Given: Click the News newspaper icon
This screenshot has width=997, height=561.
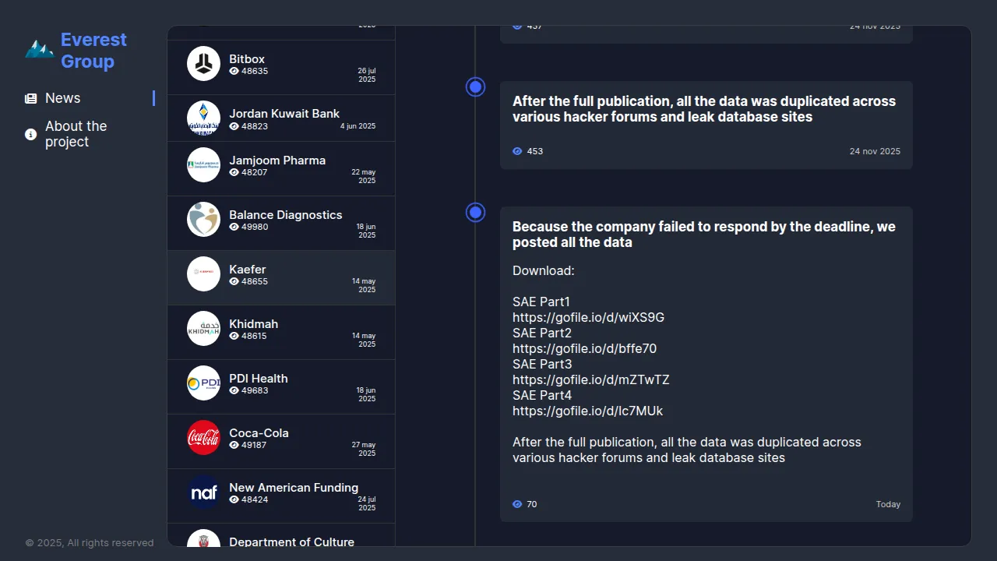Looking at the screenshot, I should click(x=31, y=98).
